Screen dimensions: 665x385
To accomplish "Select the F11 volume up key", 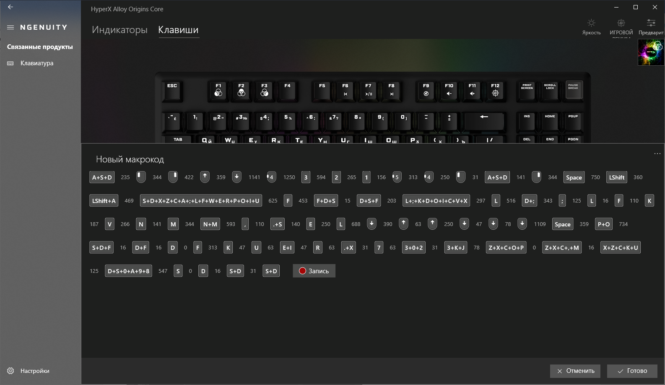I will point(472,90).
